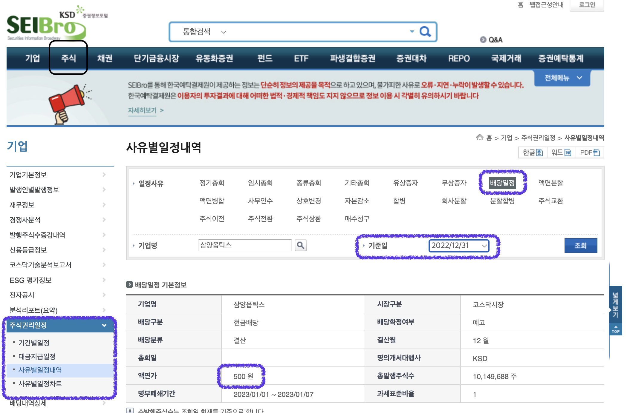Open 국제거래 main menu tab
Image resolution: width=627 pixels, height=413 pixels.
[x=506, y=58]
